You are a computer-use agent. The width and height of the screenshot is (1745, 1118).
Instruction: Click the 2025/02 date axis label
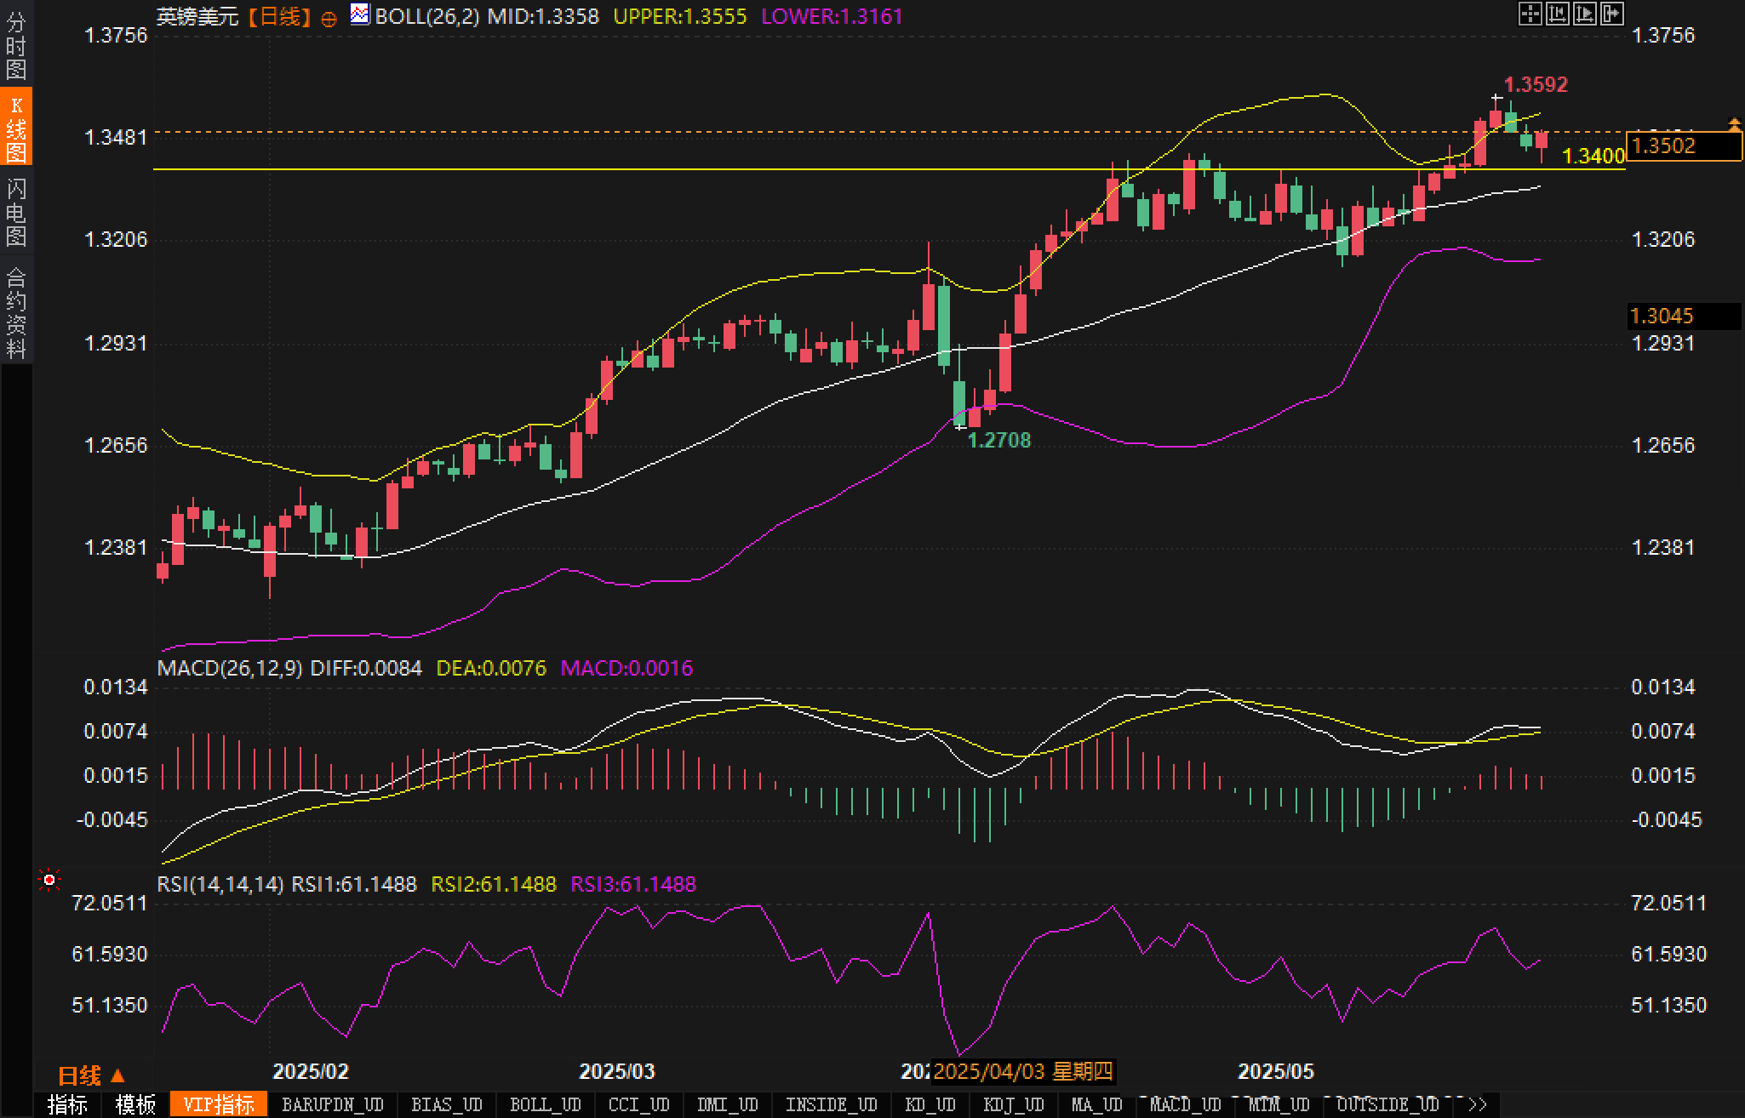click(x=311, y=1071)
